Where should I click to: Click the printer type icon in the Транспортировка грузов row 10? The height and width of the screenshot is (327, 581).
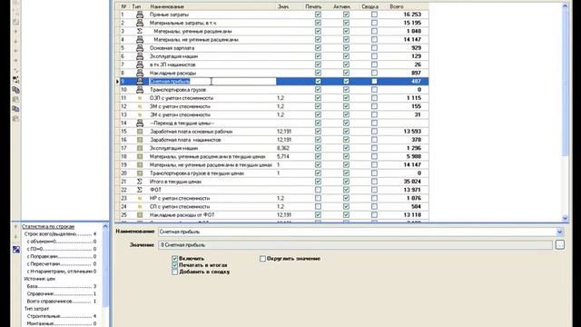tap(140, 90)
